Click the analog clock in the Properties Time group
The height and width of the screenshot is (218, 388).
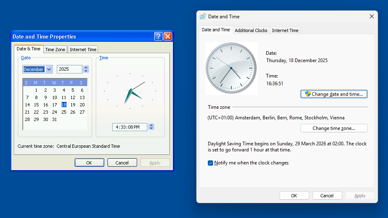coord(130,91)
